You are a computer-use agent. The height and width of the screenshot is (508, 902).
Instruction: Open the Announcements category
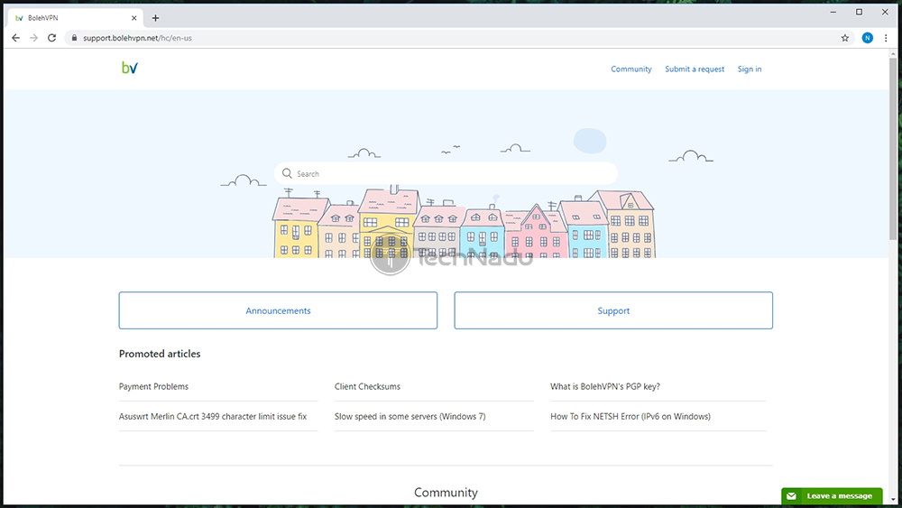point(278,310)
